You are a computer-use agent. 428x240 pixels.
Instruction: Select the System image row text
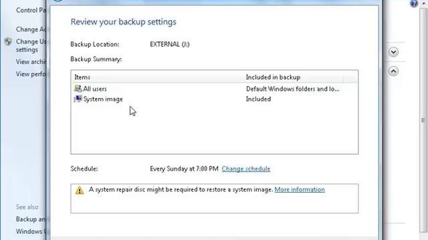103,99
